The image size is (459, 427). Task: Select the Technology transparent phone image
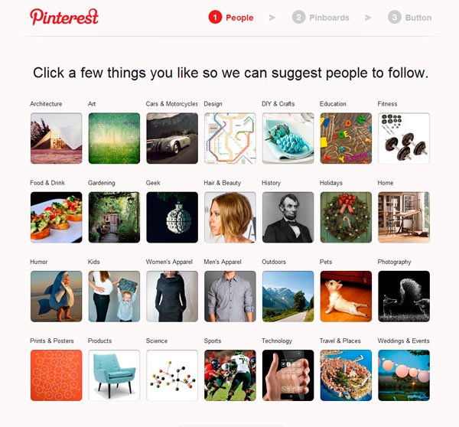[x=288, y=376]
